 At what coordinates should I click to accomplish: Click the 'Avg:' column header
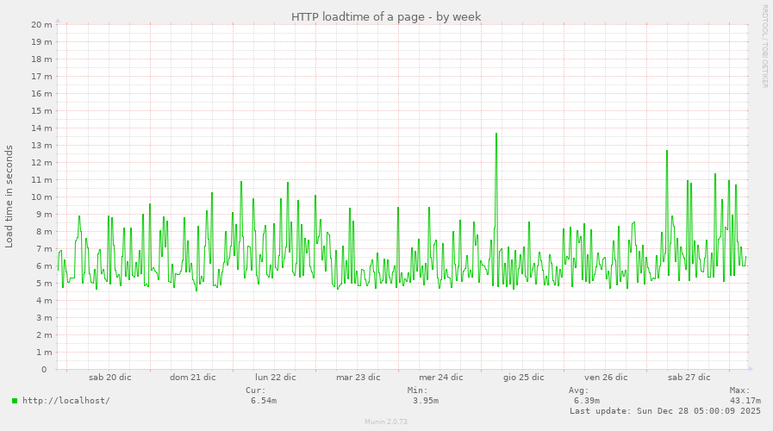coord(579,390)
